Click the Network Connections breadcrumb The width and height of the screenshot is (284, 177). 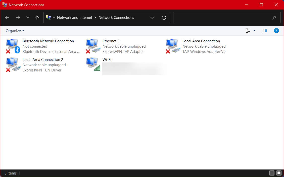click(116, 18)
